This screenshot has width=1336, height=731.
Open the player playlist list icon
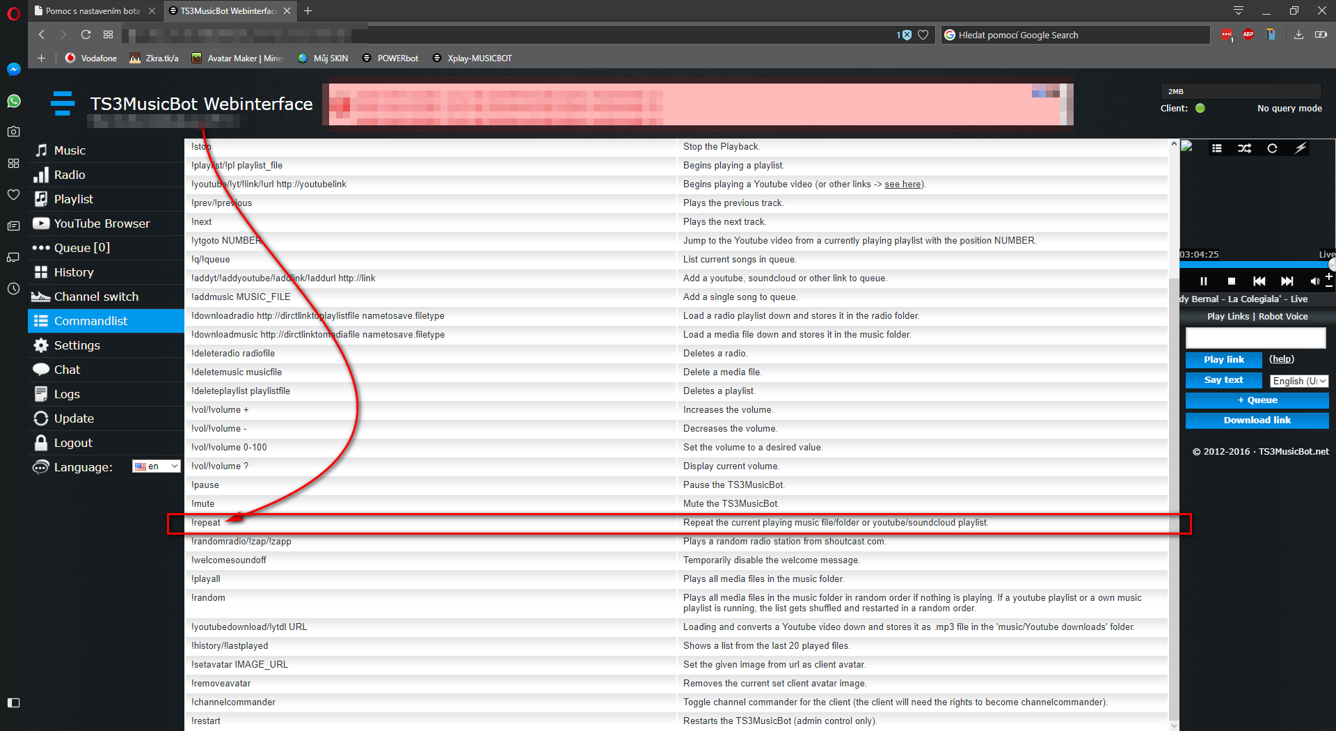pyautogui.click(x=1217, y=148)
